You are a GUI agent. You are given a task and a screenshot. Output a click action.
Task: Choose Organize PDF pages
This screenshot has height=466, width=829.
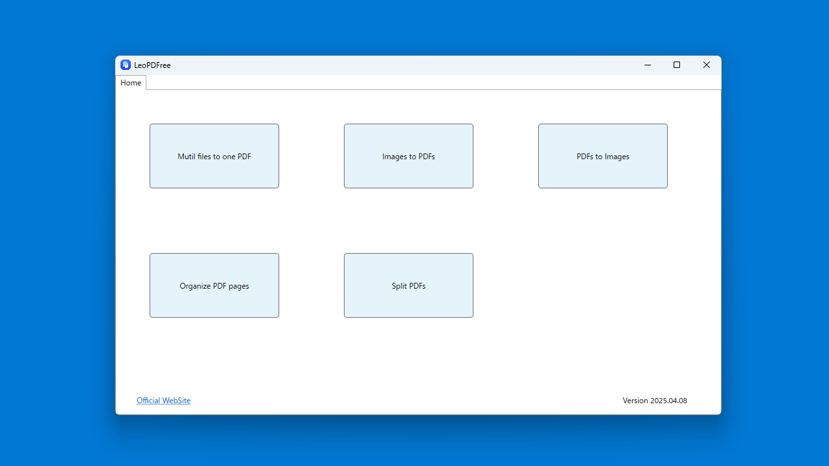(x=214, y=285)
